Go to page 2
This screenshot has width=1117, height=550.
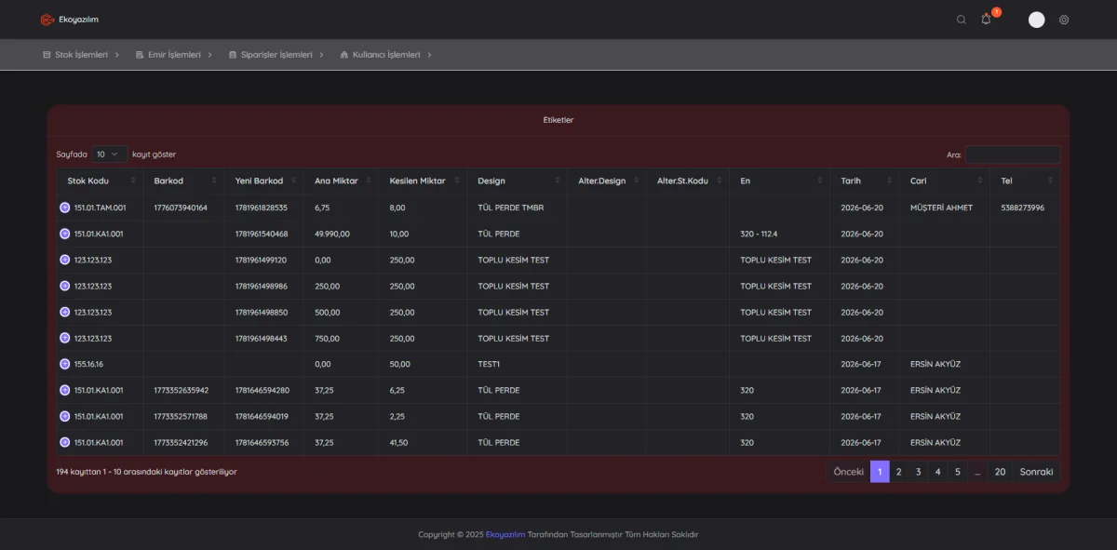(x=899, y=472)
